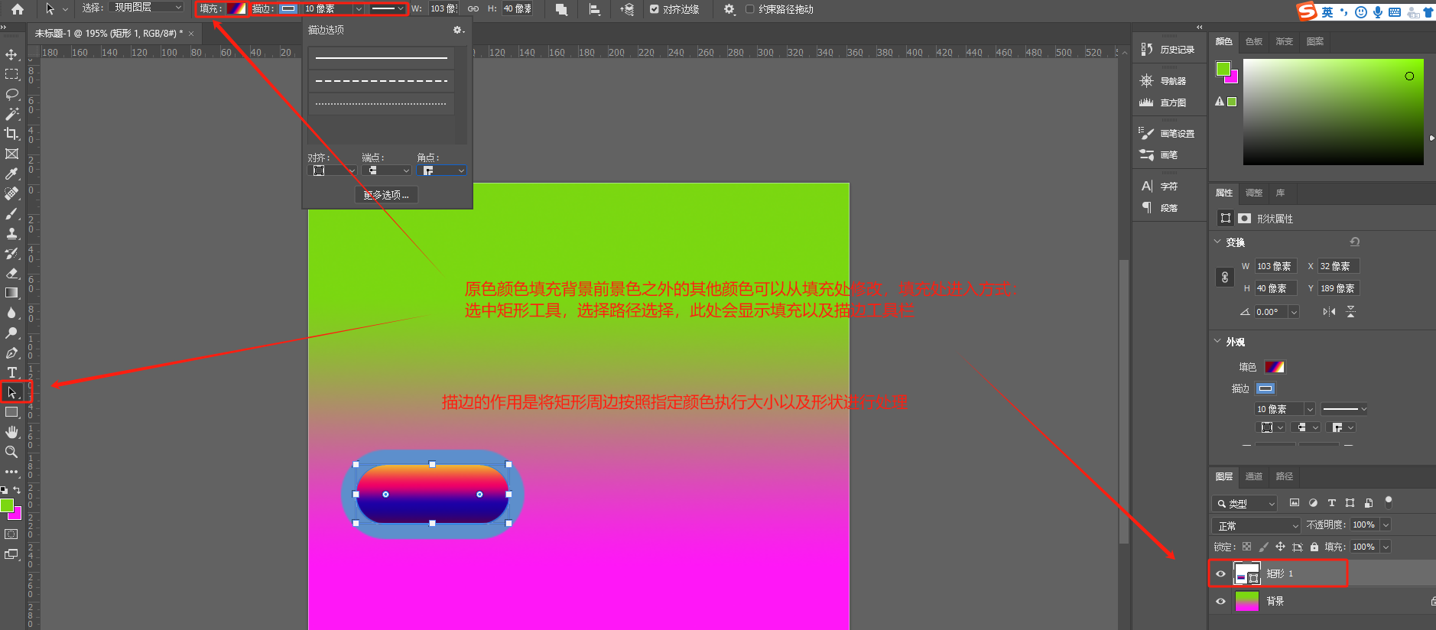Switch to the 路径 tab
This screenshot has width=1436, height=630.
pos(1285,476)
